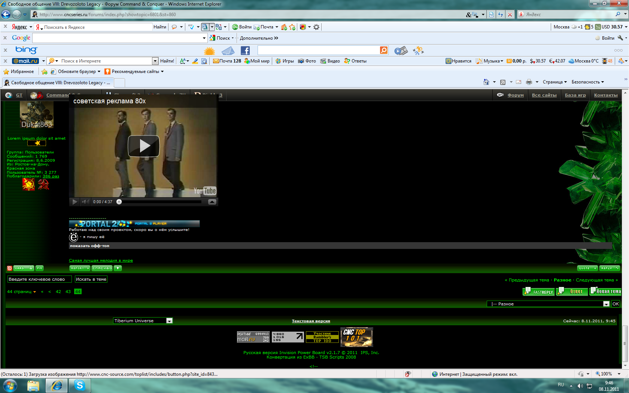Screen dimensions: 629x393
Task: Click the Mail.ru page search magnifier icon
Action: (204, 61)
